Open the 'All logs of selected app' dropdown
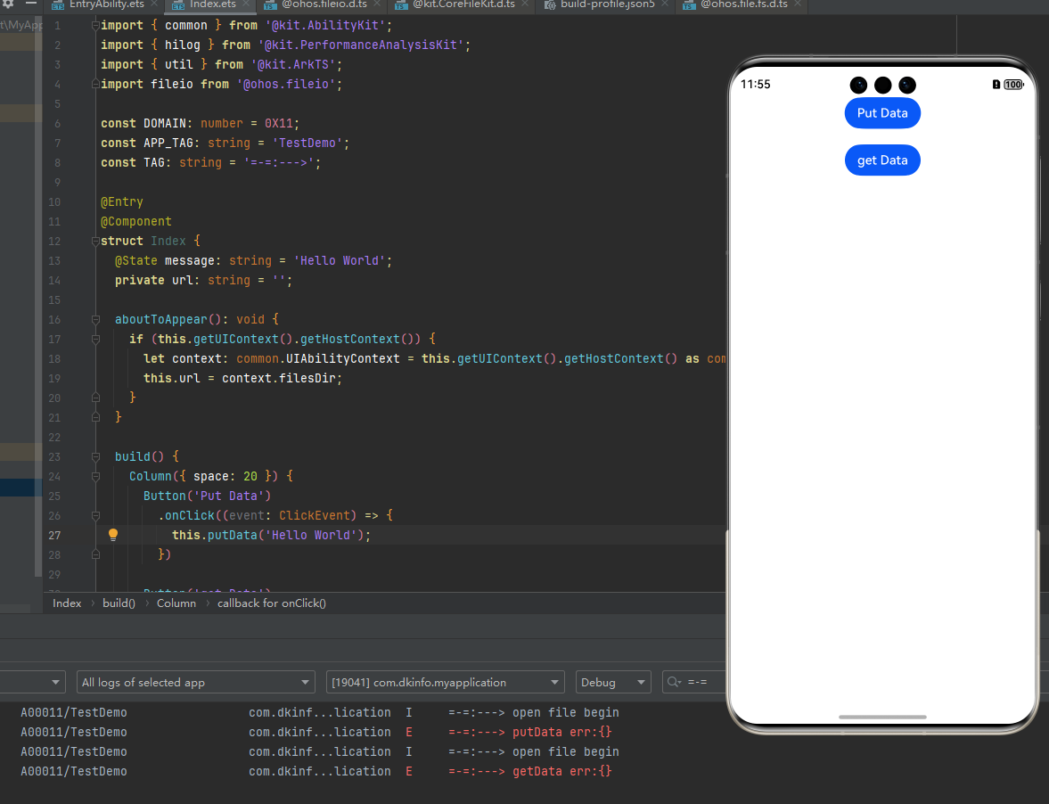This screenshot has height=804, width=1049. (x=195, y=683)
